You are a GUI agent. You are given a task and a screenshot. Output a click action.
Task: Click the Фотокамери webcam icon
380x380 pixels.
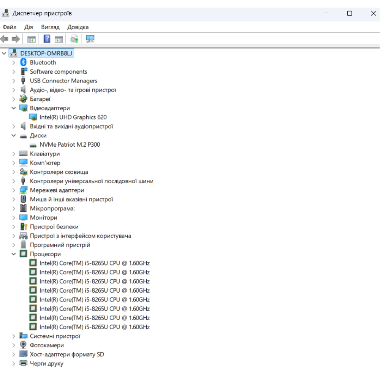click(24, 345)
